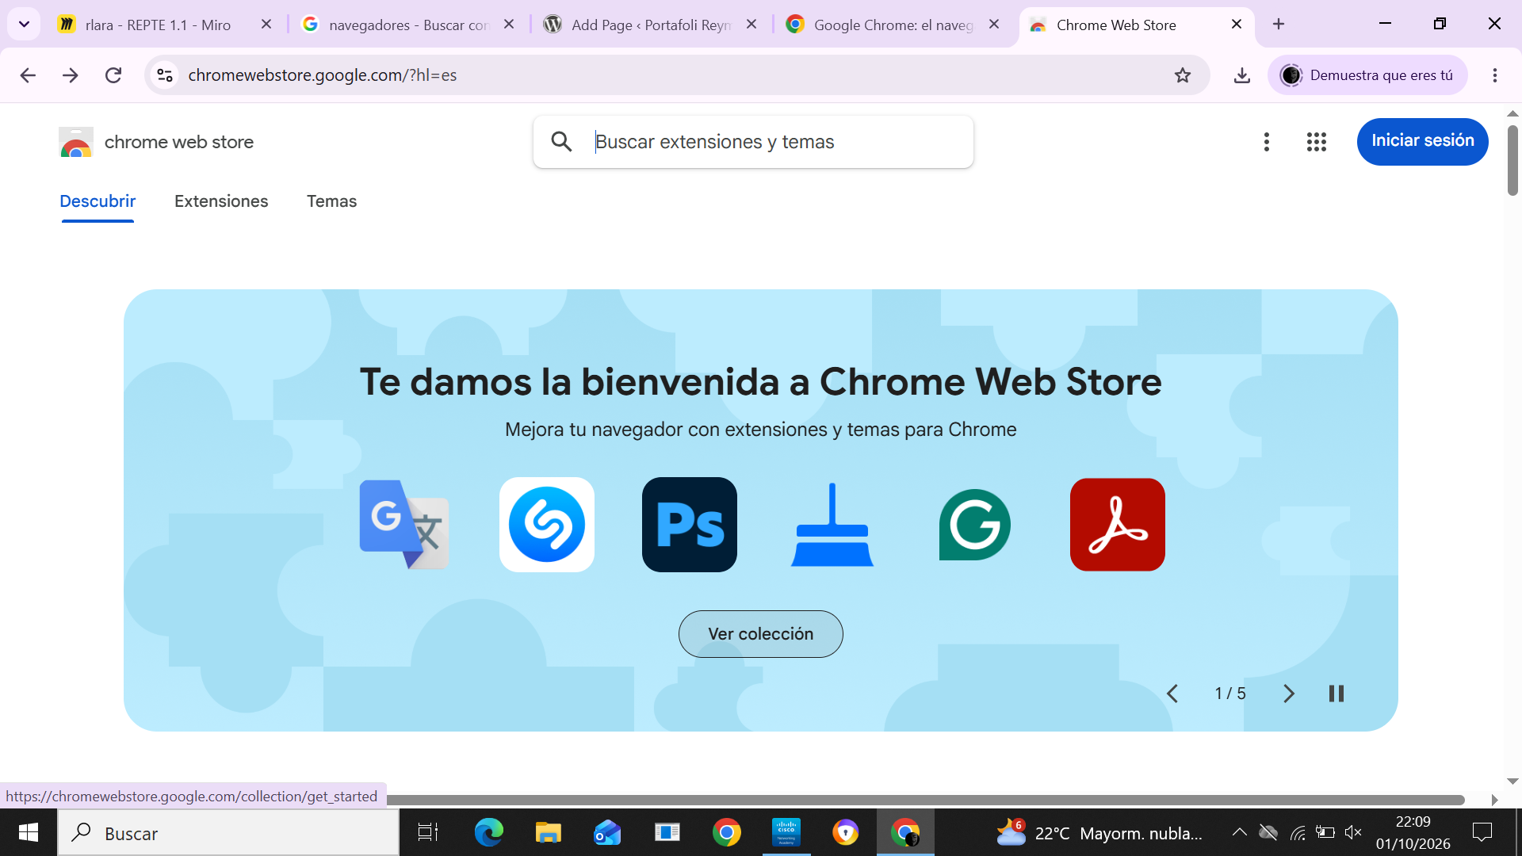1522x856 pixels.
Task: Show hidden system tray icons
Action: click(x=1239, y=832)
